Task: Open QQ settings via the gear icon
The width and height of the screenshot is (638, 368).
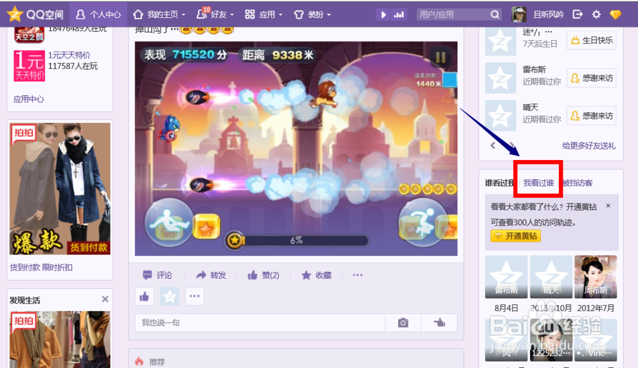Action: tap(596, 13)
